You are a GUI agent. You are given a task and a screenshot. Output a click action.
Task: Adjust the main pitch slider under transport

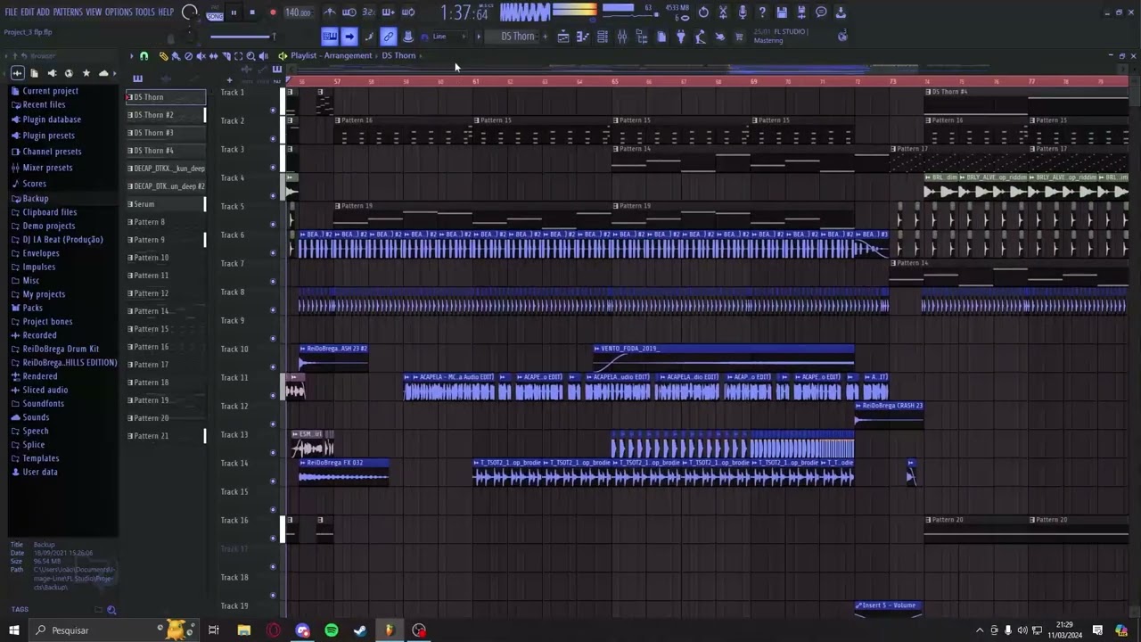pos(242,37)
